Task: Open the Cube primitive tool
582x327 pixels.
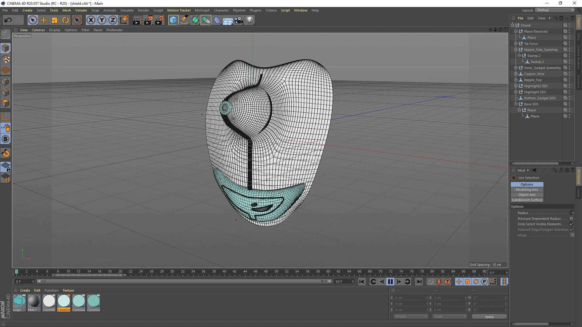Action: (173, 20)
